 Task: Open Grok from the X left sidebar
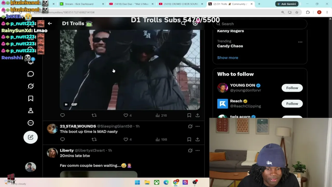31,86
